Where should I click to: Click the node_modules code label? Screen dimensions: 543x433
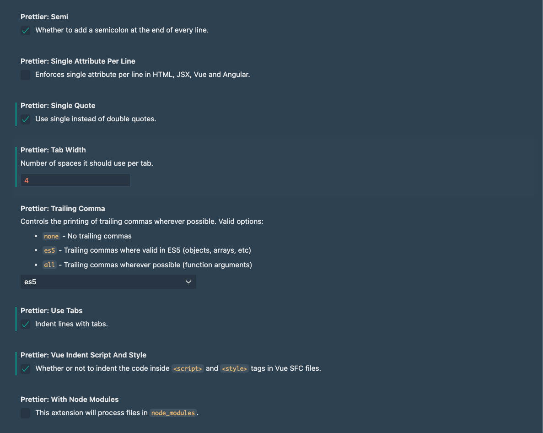[173, 413]
